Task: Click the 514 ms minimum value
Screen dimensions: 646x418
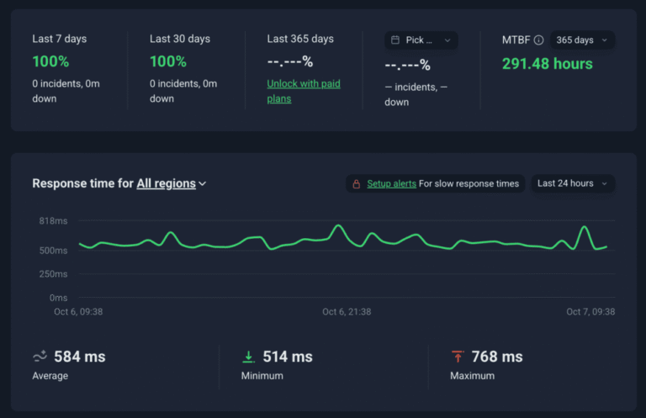Action: tap(288, 357)
